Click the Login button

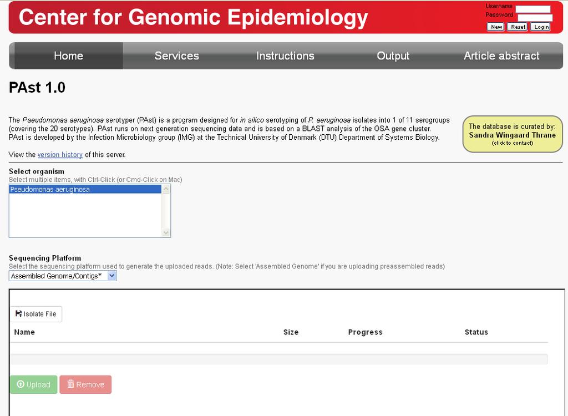(541, 27)
